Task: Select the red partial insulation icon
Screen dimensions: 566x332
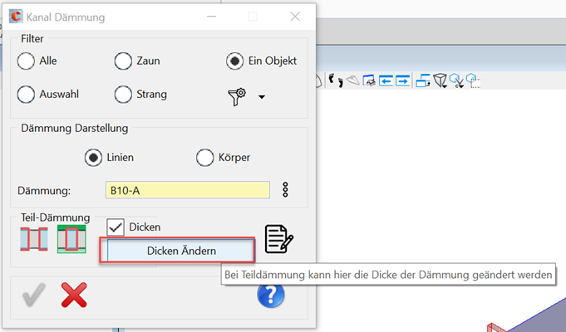Action: (34, 239)
